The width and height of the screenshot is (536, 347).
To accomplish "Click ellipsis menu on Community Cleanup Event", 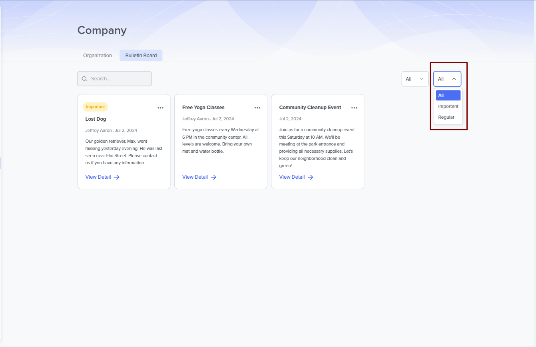I will [x=354, y=108].
